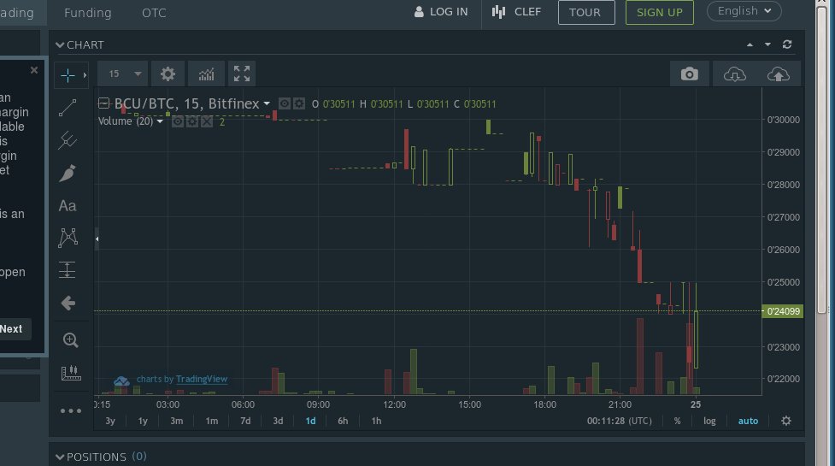Hide the drawing toolbar side arrow

pos(97,239)
